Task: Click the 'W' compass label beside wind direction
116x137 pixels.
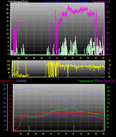Action: (110, 65)
